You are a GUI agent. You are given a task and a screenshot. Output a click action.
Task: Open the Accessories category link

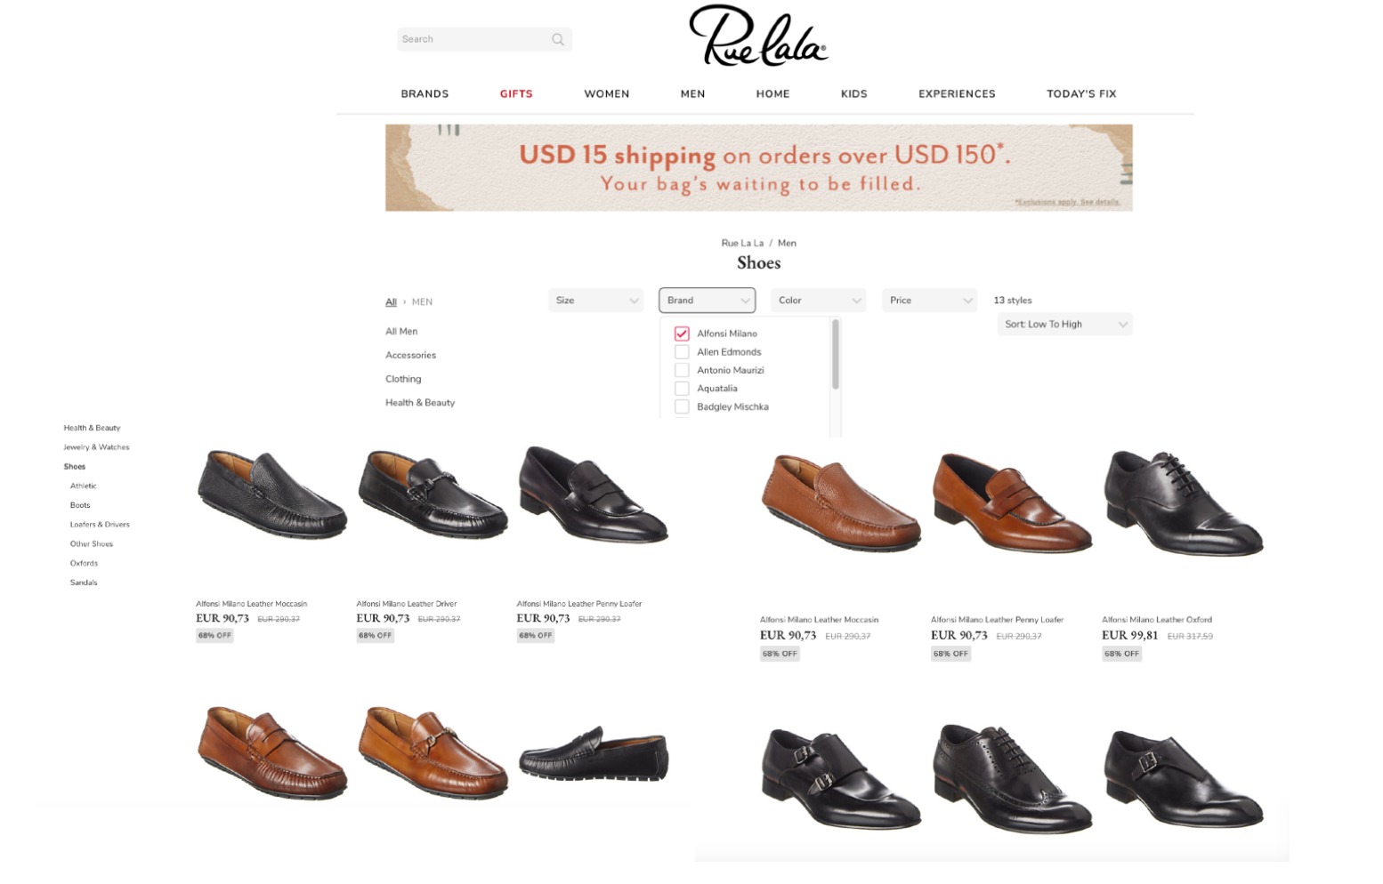pos(410,355)
